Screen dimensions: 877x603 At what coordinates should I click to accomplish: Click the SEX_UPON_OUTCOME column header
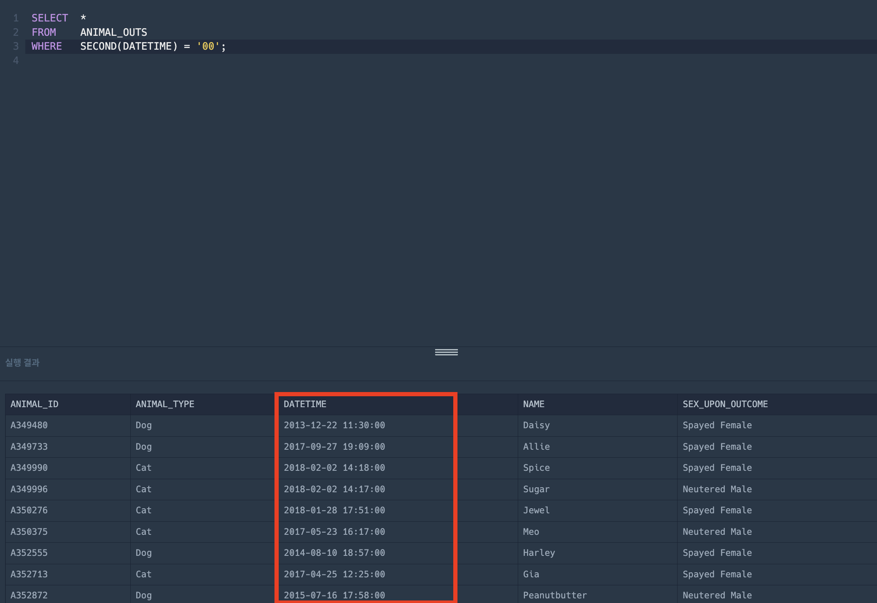point(725,404)
